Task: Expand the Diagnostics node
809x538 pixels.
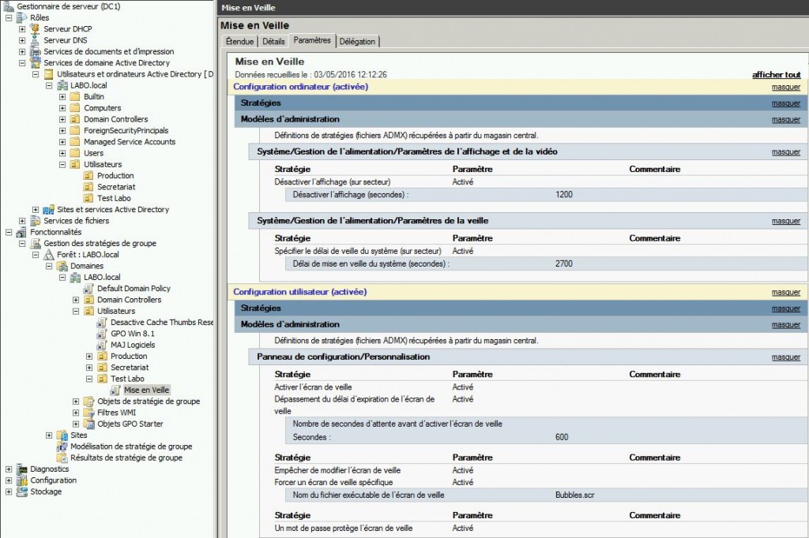Action: tap(9, 469)
